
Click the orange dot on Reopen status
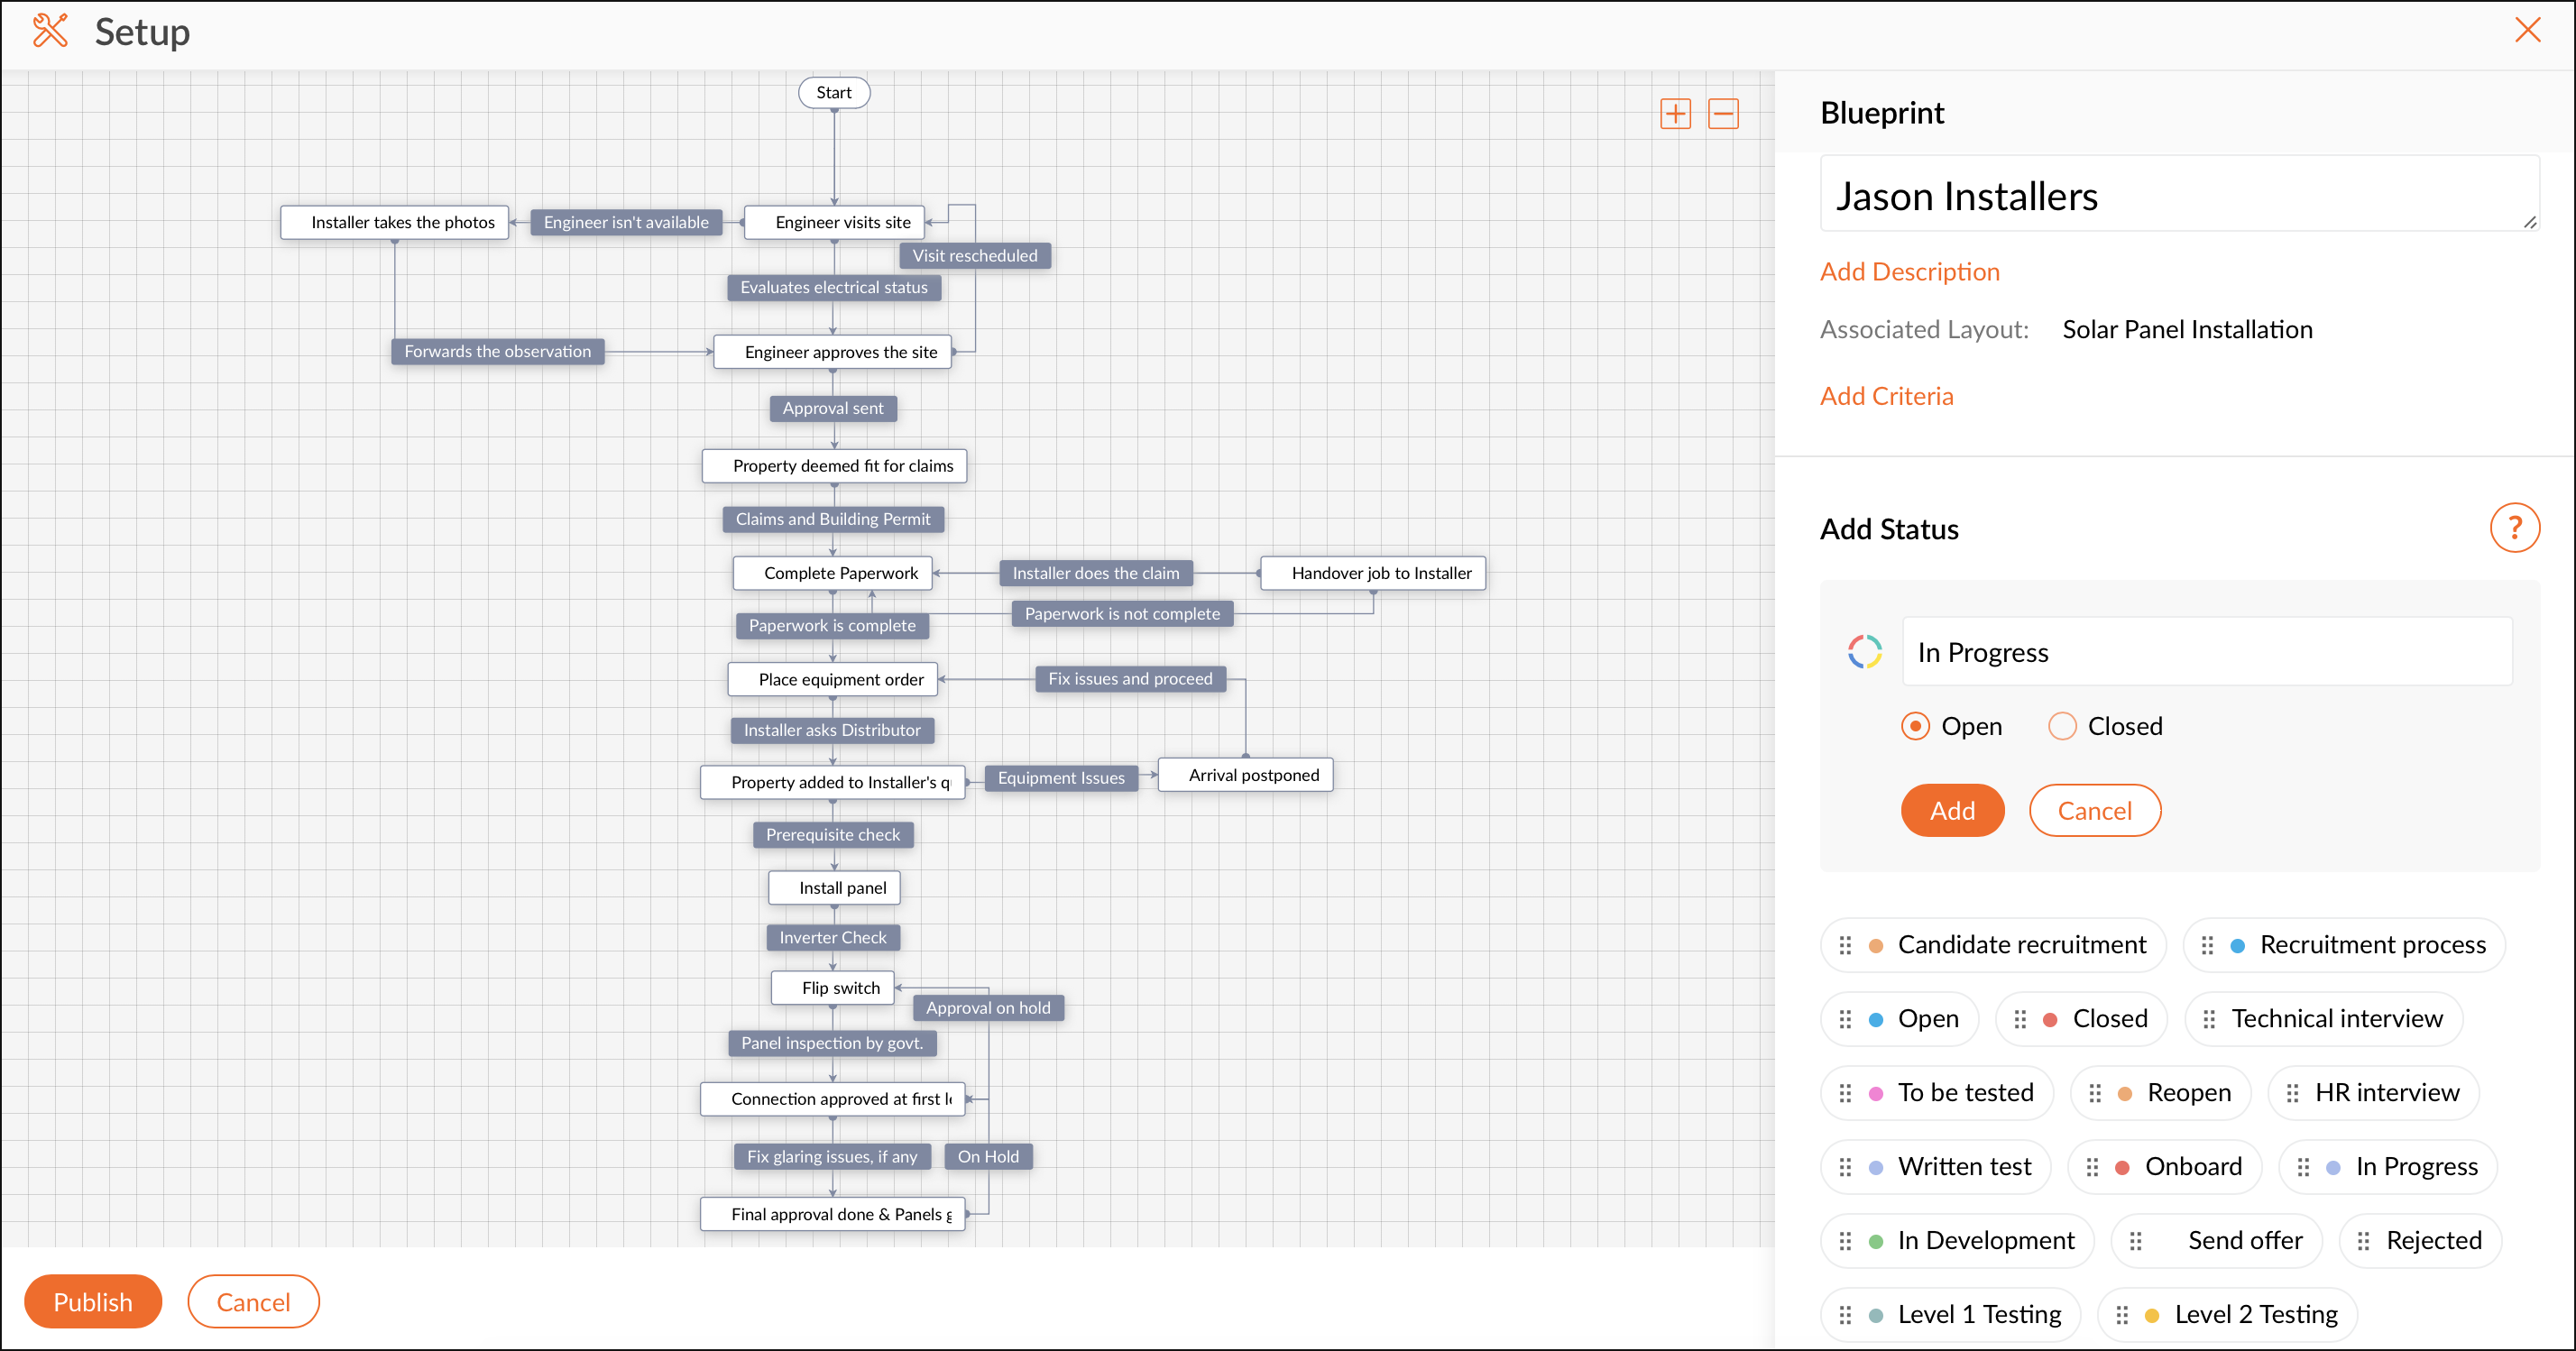(2126, 1093)
